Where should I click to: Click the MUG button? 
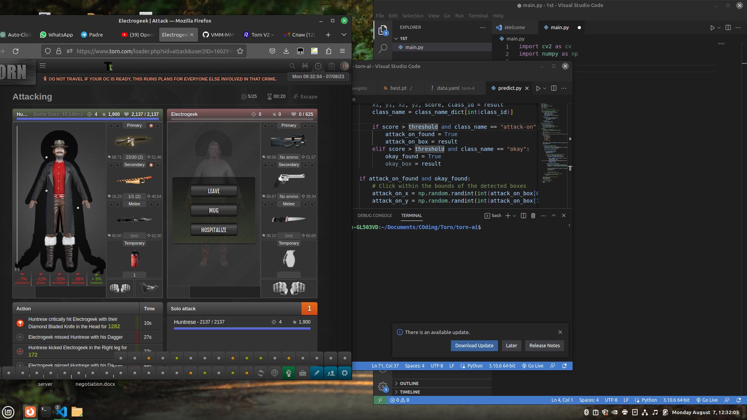click(x=214, y=210)
